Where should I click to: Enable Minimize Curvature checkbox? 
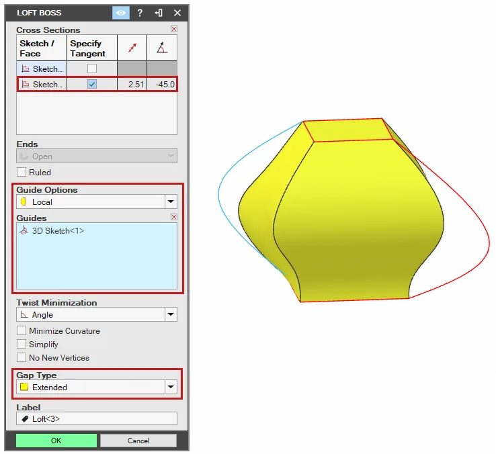22,330
